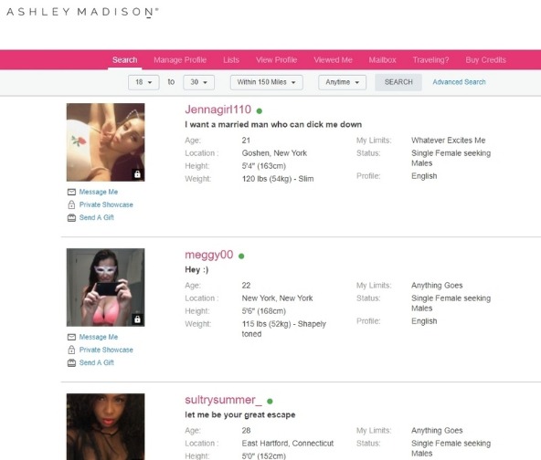Go to the Buy Credits tab
Image resolution: width=541 pixels, height=460 pixels.
click(485, 60)
